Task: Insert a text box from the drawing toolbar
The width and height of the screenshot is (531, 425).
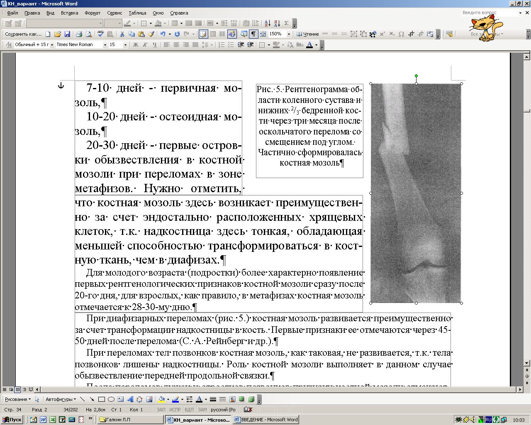Action: tap(120, 399)
